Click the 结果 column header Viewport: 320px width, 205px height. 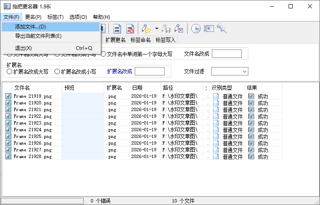[263, 88]
